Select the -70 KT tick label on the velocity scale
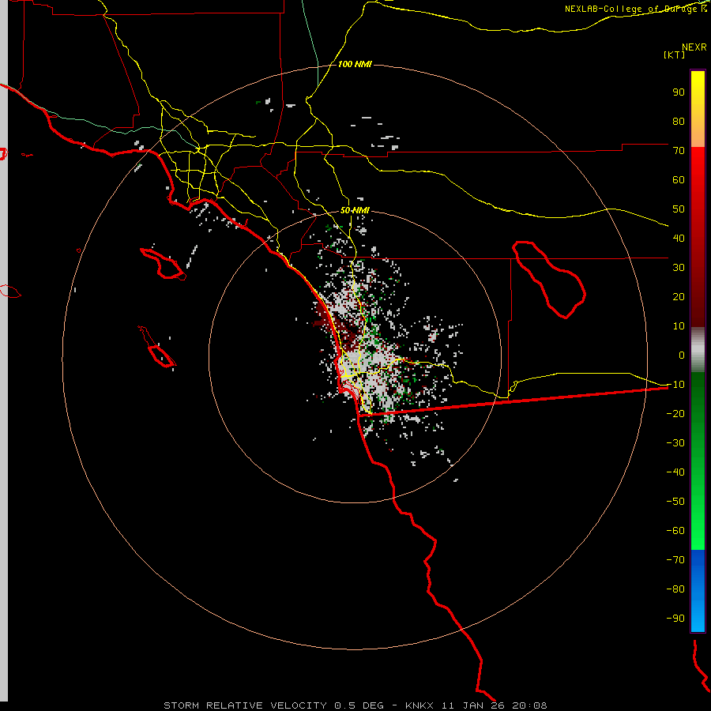The height and width of the screenshot is (711, 711). 675,559
